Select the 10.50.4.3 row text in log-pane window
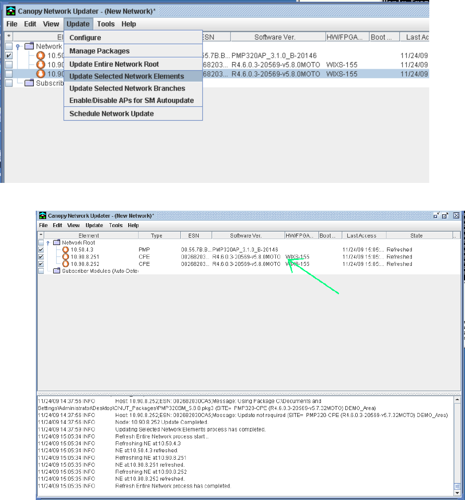The image size is (465, 500). click(82, 250)
